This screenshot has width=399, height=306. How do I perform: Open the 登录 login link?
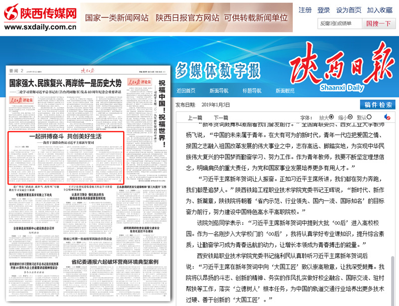(x=324, y=10)
